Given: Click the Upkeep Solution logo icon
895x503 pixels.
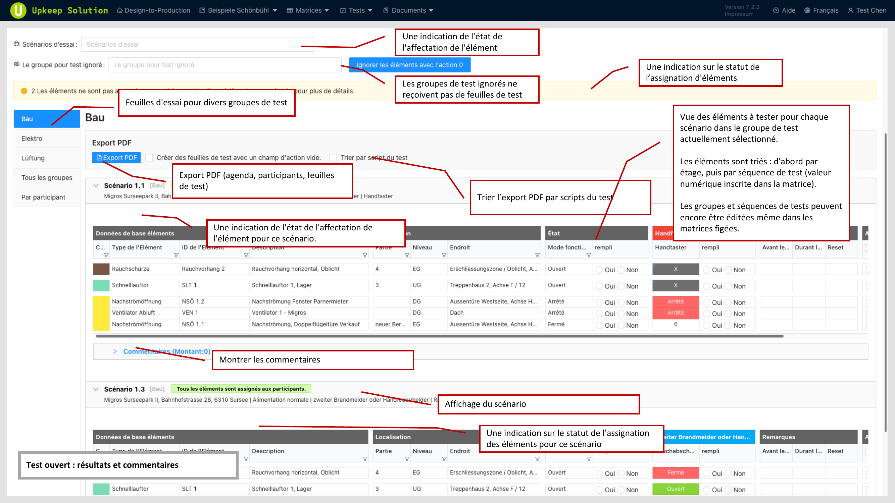Looking at the screenshot, I should [x=18, y=10].
